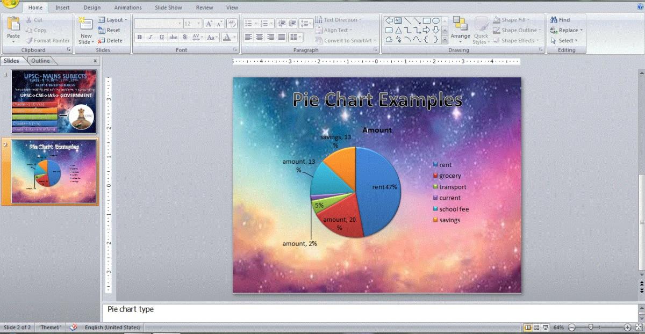Open Quick Styles gallery
This screenshot has height=334, width=645.
pos(481,31)
